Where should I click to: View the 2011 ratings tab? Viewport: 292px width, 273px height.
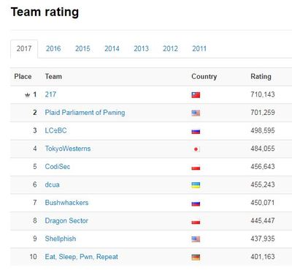199,48
